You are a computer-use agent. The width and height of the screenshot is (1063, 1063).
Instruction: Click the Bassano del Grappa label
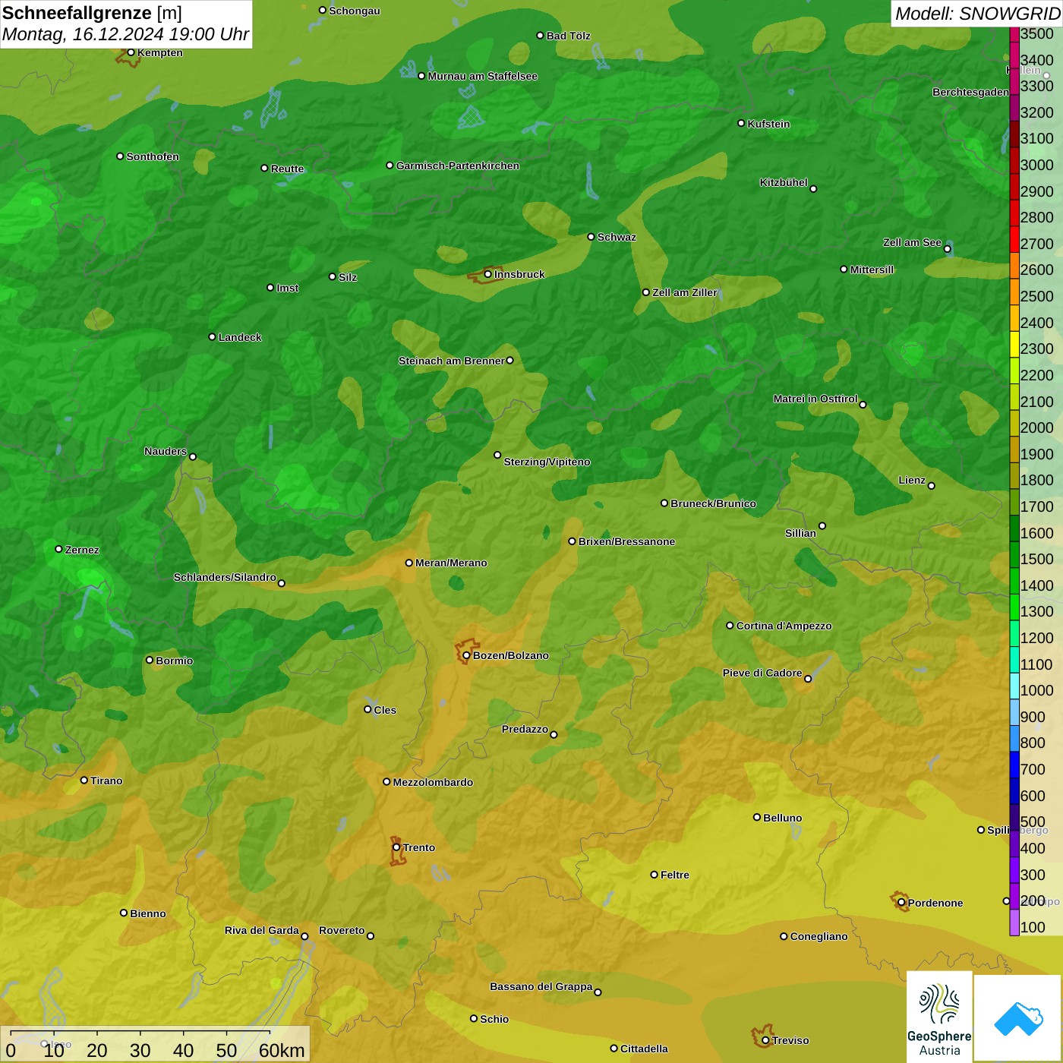point(541,986)
